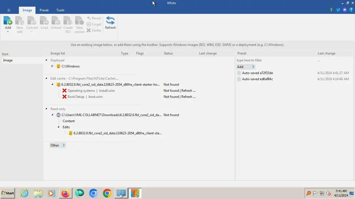
Task: Switch to the Preset ribbon tab
Action: click(x=44, y=10)
